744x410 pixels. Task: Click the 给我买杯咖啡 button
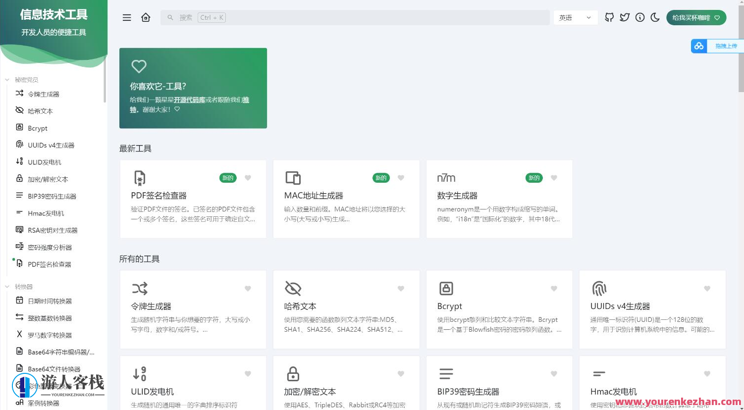696,17
